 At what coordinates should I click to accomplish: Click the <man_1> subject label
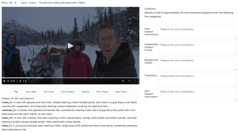click(x=8, y=102)
